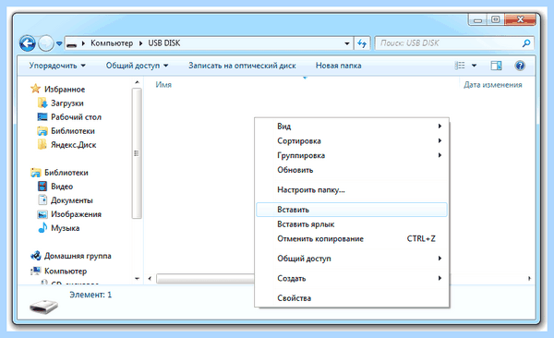Click the navigation pane vertical scrollbar thumb
The height and width of the screenshot is (338, 554).
137,153
